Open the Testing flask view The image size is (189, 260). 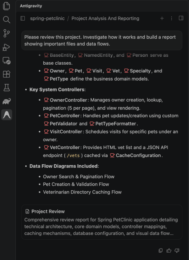(x=7, y=88)
